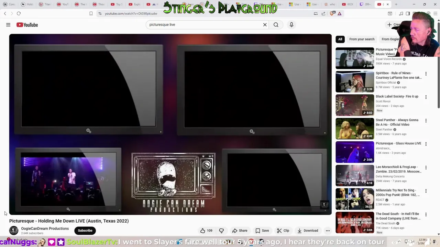Close the current YouTube browser tab
The width and height of the screenshot is (440, 247).
[x=387, y=4]
